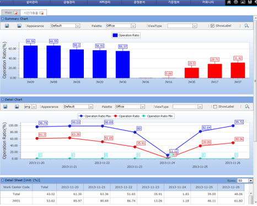Uncheck ShowLabel in Summary Chart toolbar

point(212,26)
